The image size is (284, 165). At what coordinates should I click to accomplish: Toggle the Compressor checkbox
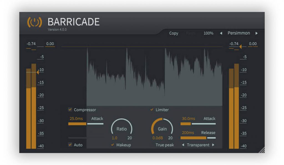click(70, 110)
